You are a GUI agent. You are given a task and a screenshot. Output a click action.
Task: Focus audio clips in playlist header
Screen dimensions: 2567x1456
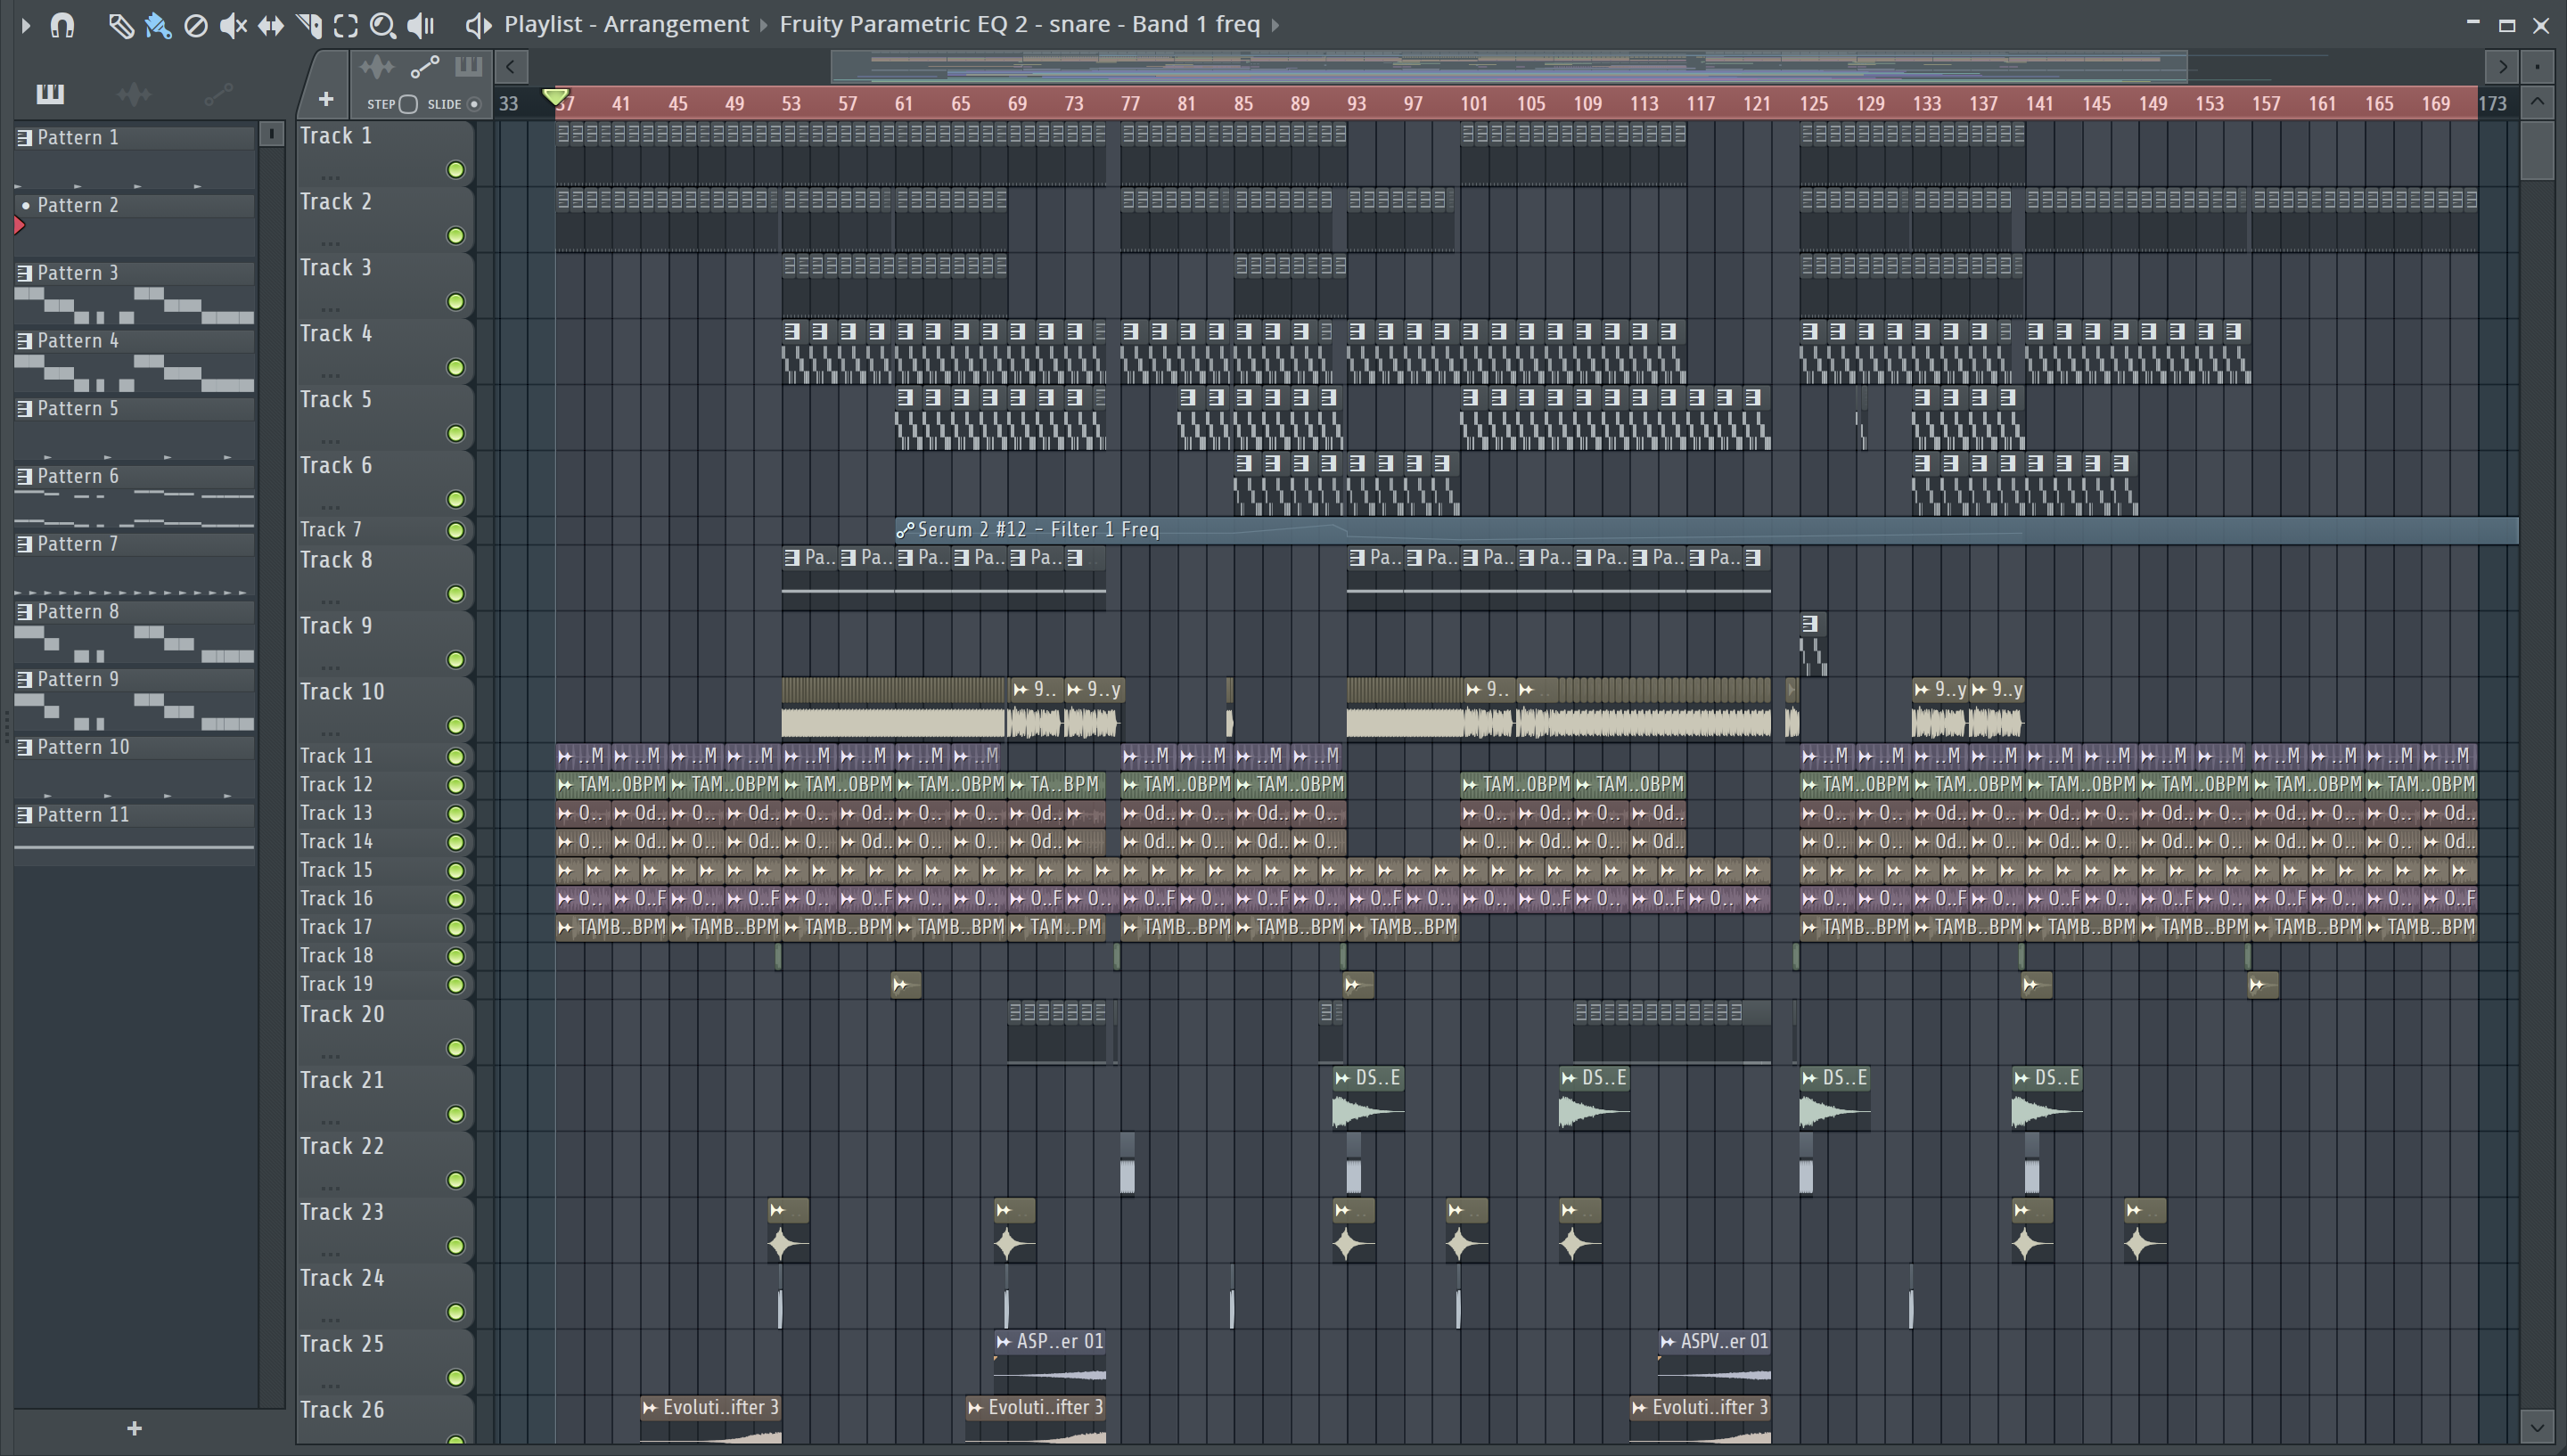click(377, 67)
